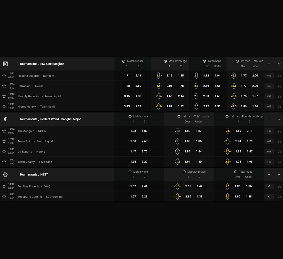
Task: Open +43 more markets for Nigma Galaxy
Action: (x=269, y=106)
